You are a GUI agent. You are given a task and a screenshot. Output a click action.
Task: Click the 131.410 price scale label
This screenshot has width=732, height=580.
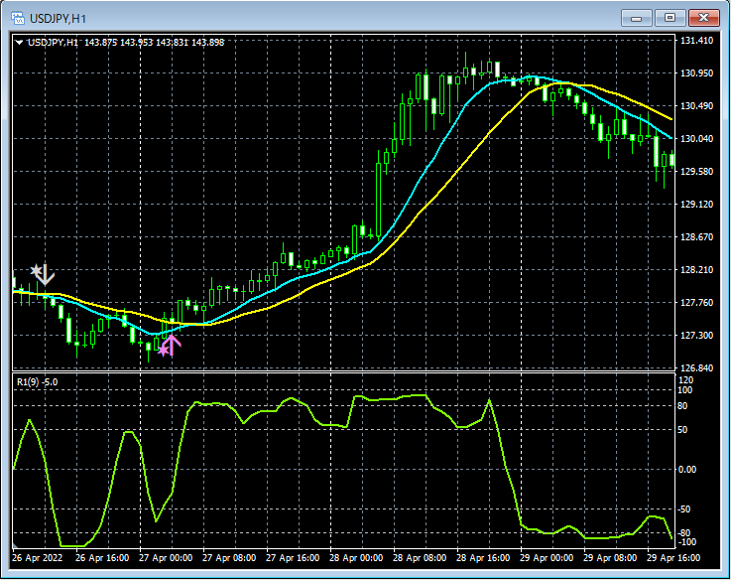point(696,40)
